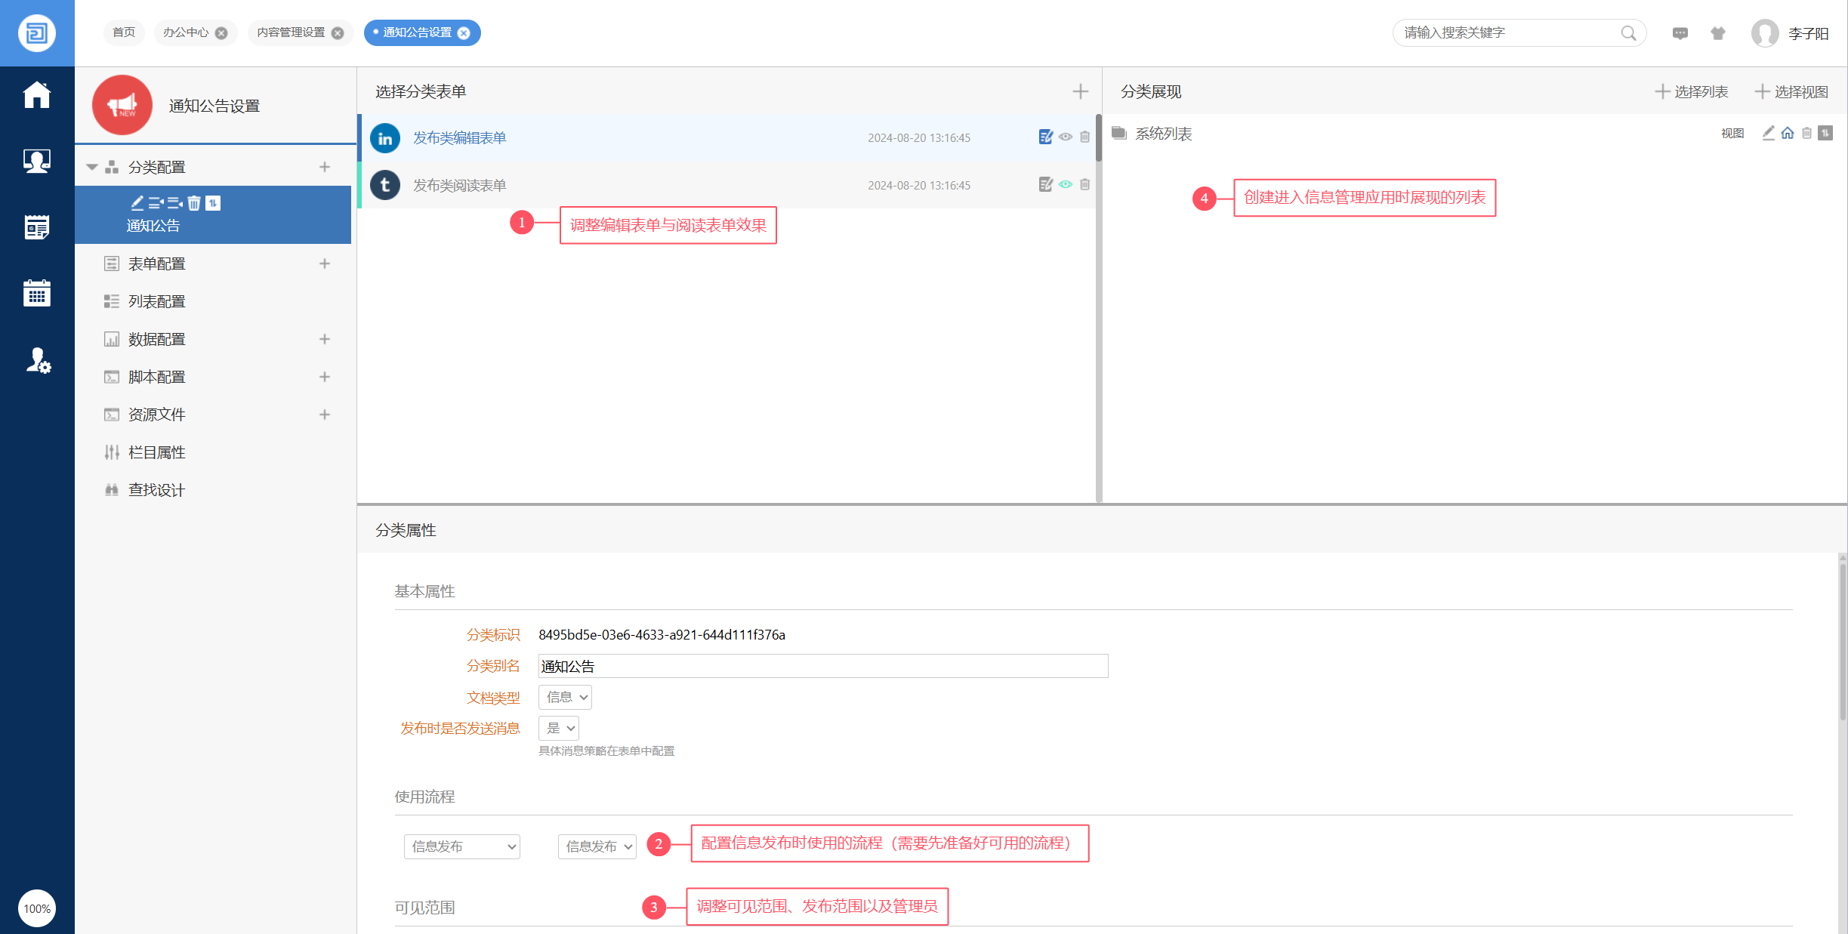Image resolution: width=1848 pixels, height=934 pixels.
Task: Toggle eye icon for 发布类阅读表单
Action: pos(1065,184)
